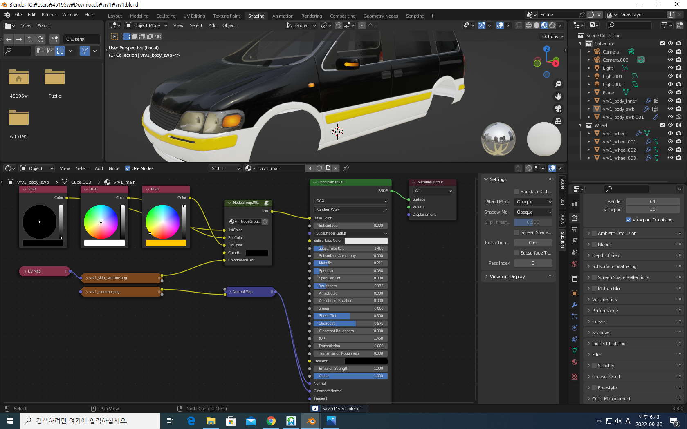Screen dimensions: 687x429
Task: Click the pan hand icon in viewport
Action: click(558, 96)
